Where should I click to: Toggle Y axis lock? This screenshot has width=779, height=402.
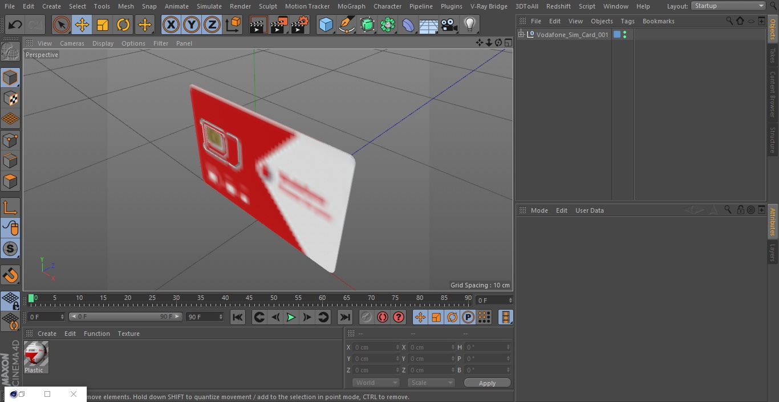192,25
